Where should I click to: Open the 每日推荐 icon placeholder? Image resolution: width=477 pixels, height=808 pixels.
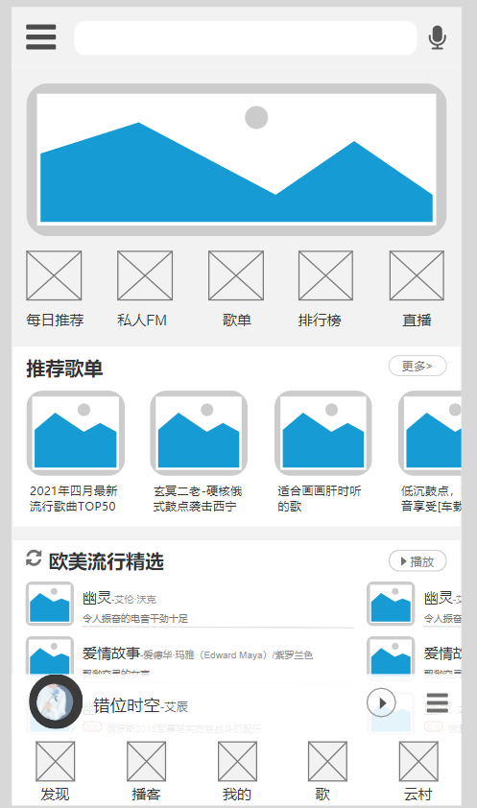click(54, 275)
